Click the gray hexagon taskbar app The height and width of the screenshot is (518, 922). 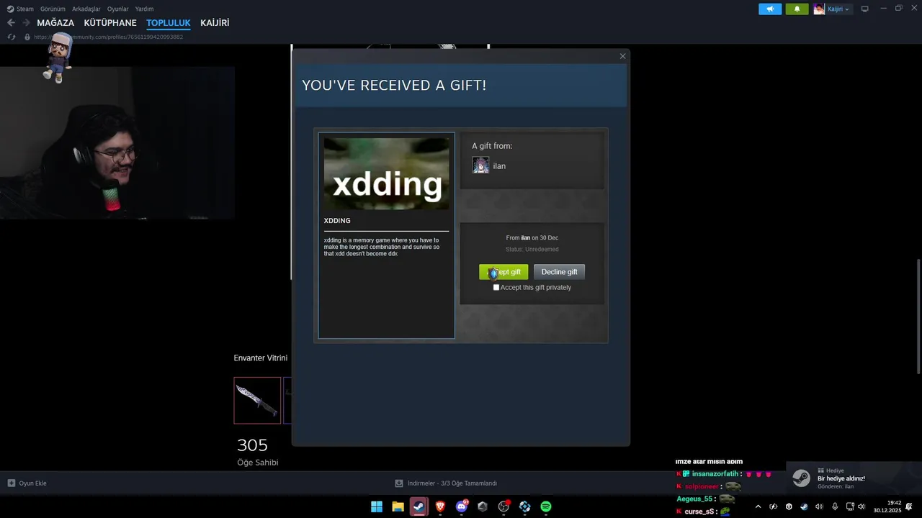click(x=483, y=506)
